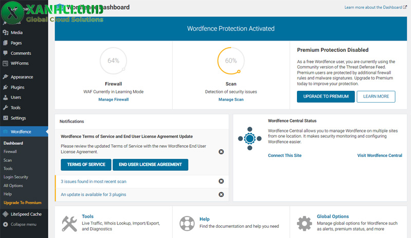Open Login Security submenu item
This screenshot has height=238, width=411.
pos(16,177)
